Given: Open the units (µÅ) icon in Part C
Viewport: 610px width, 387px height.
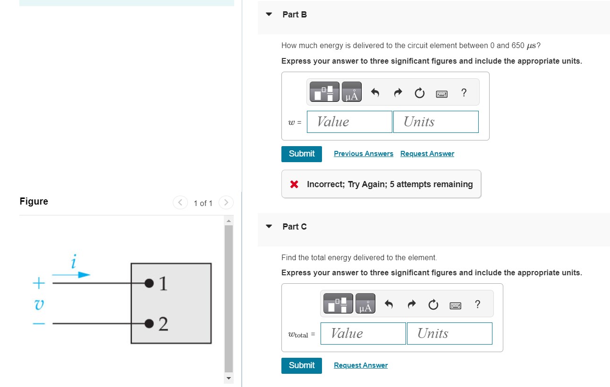Looking at the screenshot, I should coord(365,303).
